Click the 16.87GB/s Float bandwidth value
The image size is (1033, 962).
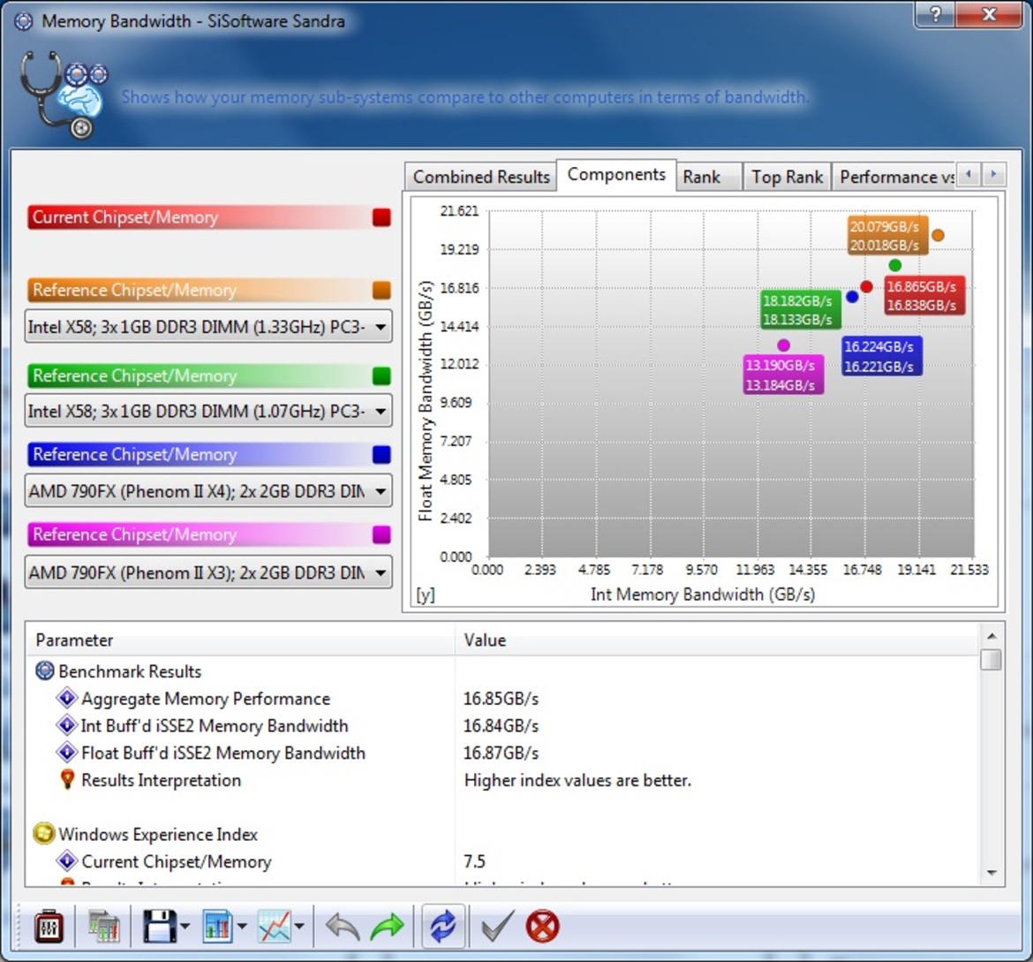[x=501, y=753]
